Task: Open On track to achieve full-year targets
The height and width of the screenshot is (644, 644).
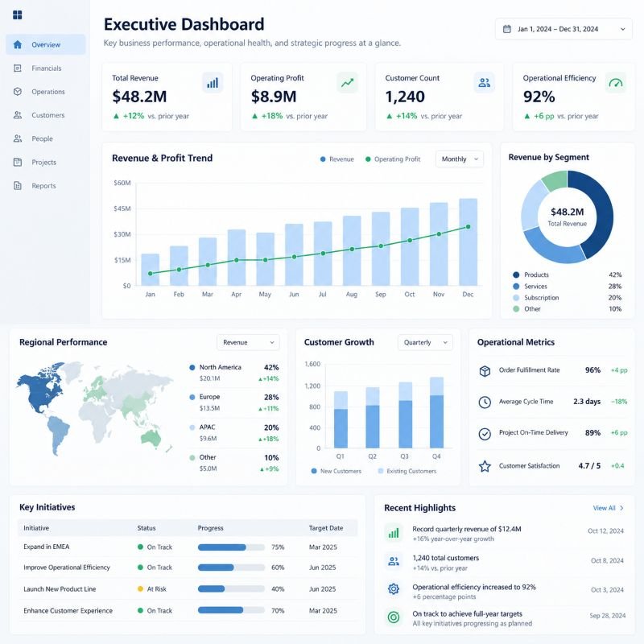Action: pos(505,618)
